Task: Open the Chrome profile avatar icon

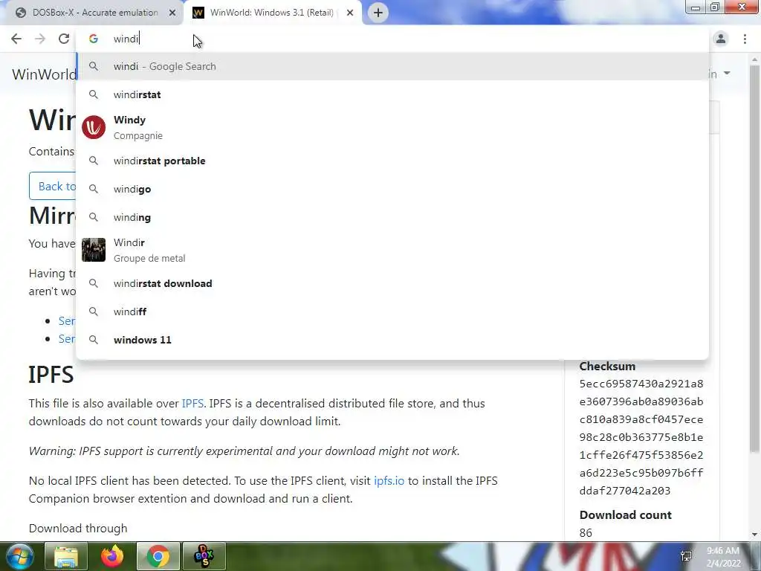Action: (x=721, y=39)
